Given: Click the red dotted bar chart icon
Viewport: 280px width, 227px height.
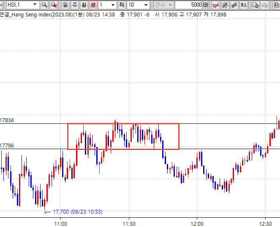Looking at the screenshot, I should click(225, 5).
